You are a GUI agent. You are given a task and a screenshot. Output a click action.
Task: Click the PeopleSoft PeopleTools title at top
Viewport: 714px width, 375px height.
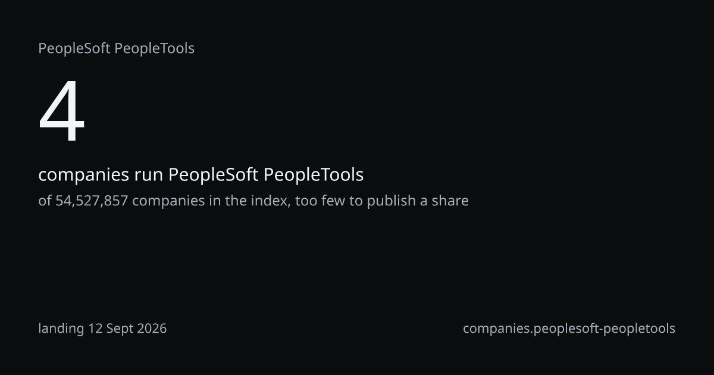pos(117,49)
